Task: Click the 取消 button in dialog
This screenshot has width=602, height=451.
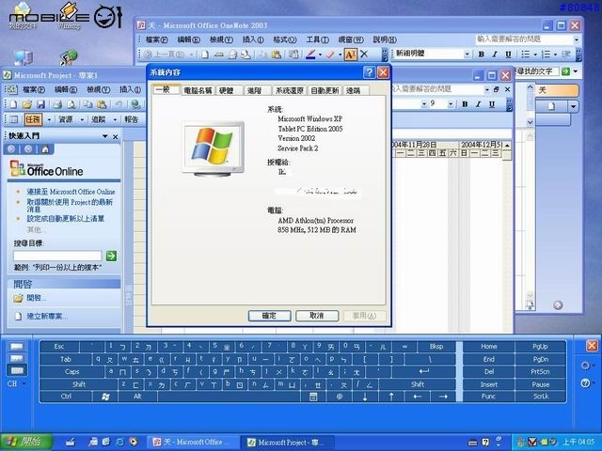Action: [317, 316]
